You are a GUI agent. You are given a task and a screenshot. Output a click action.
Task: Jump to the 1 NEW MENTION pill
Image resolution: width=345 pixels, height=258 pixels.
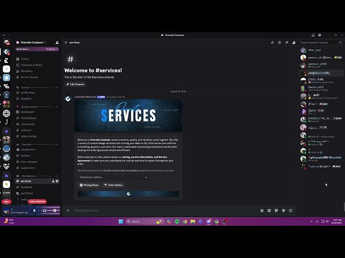pyautogui.click(x=37, y=202)
